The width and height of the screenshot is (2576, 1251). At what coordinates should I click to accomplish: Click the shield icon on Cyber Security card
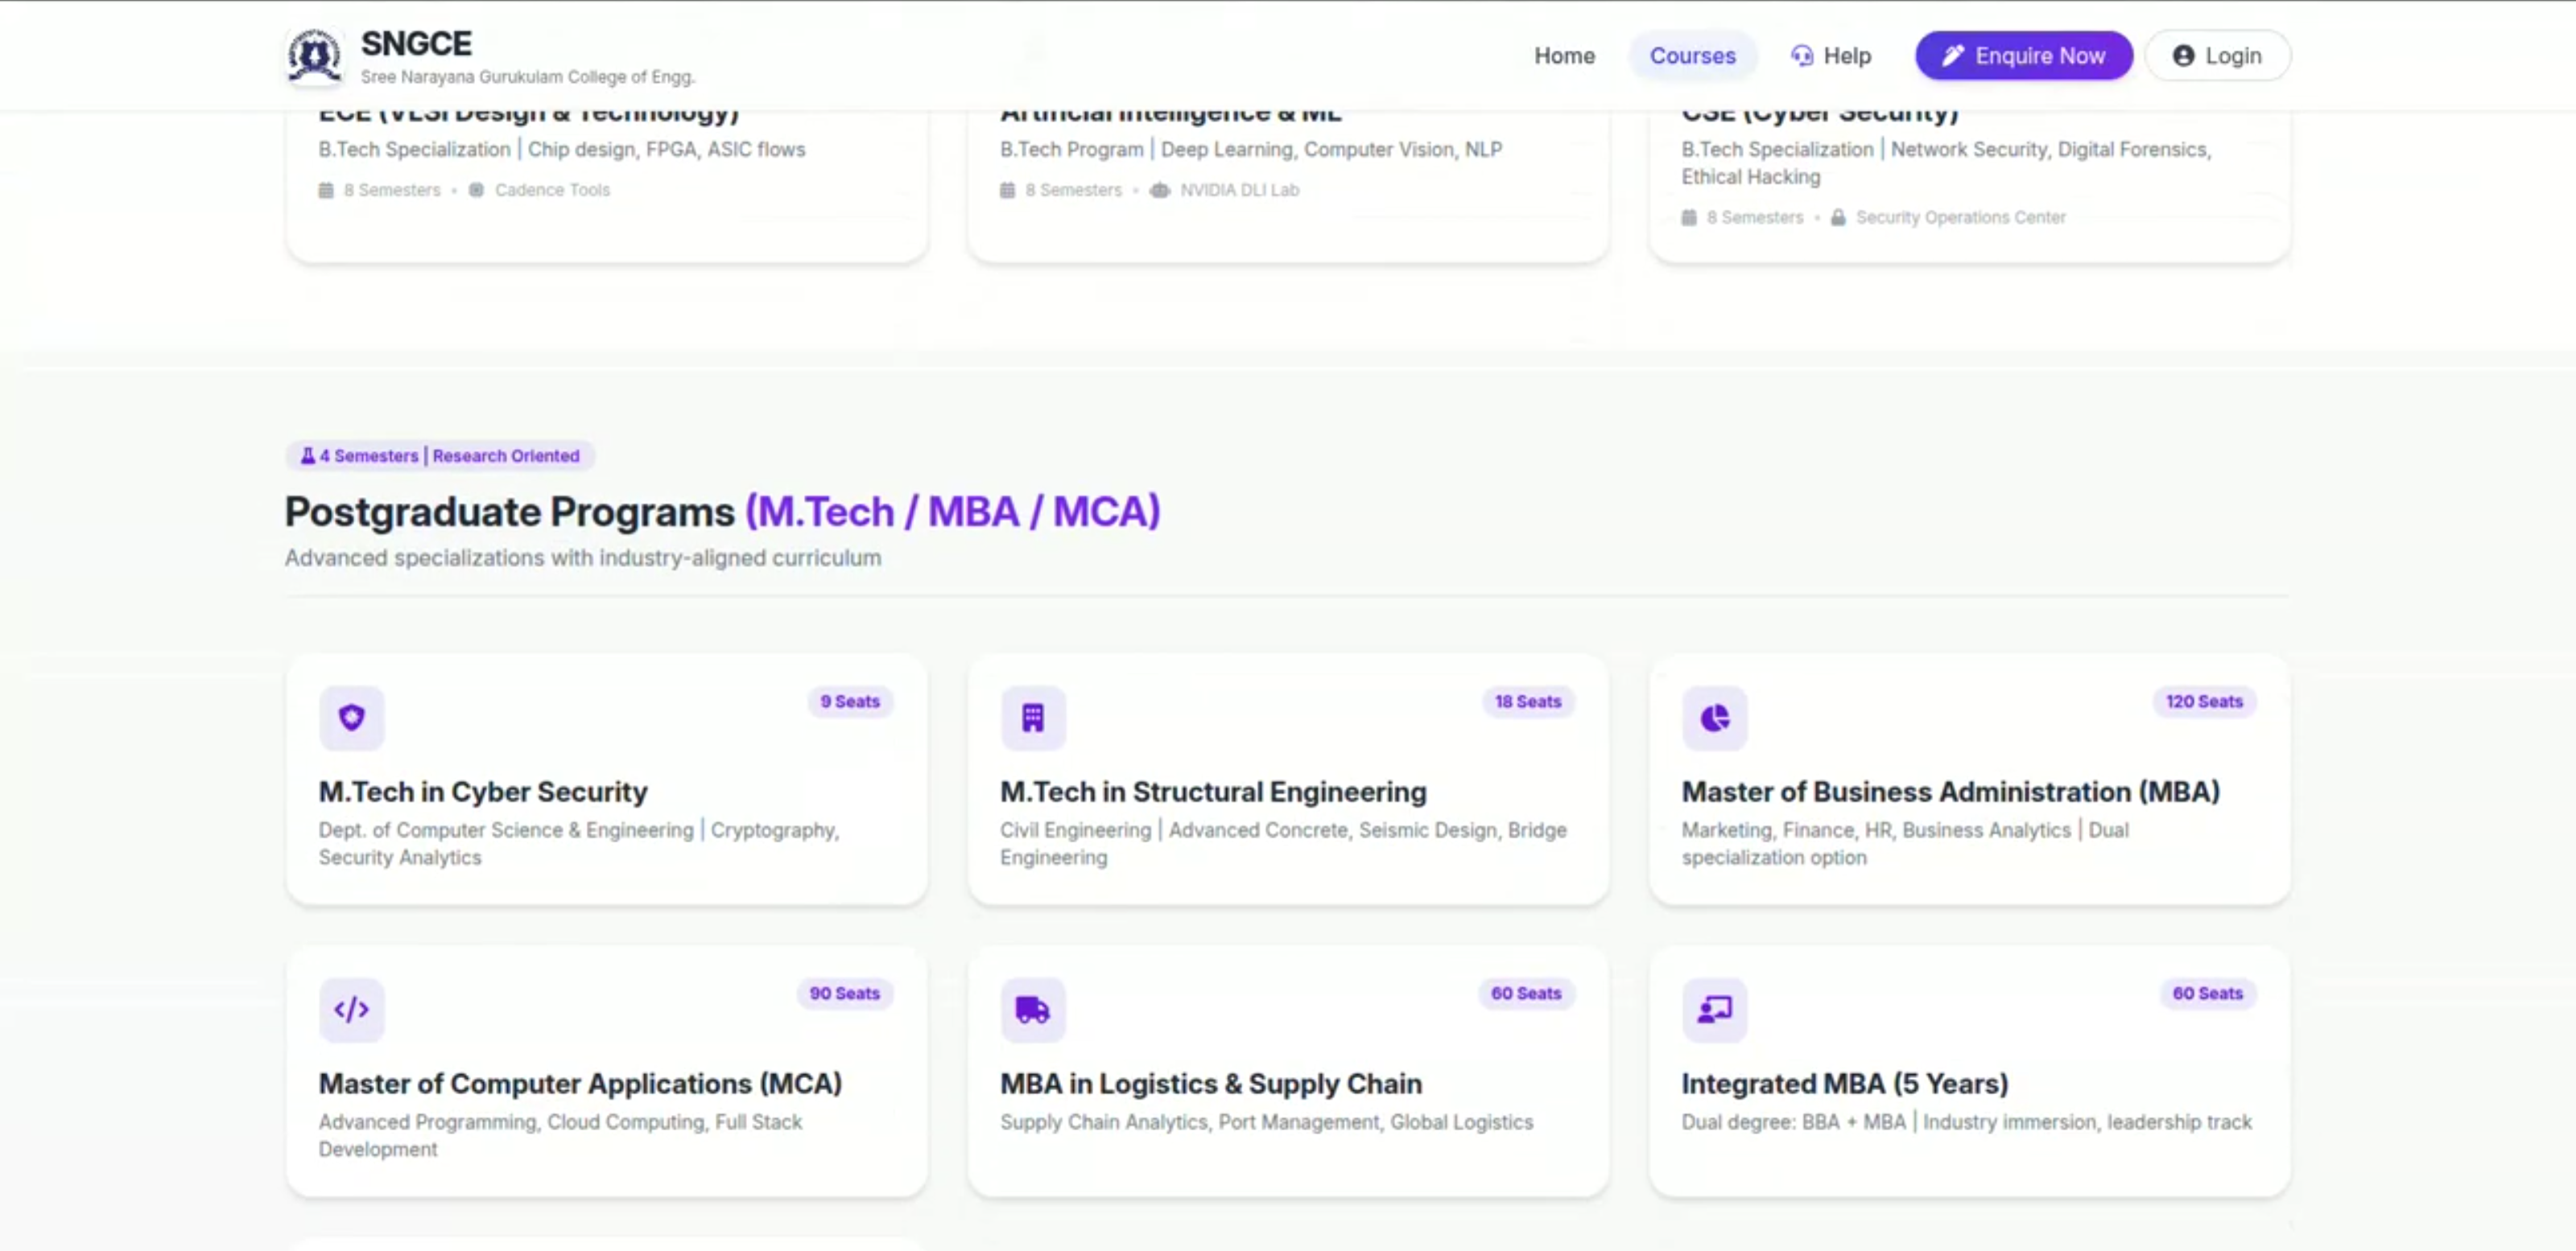click(x=352, y=718)
